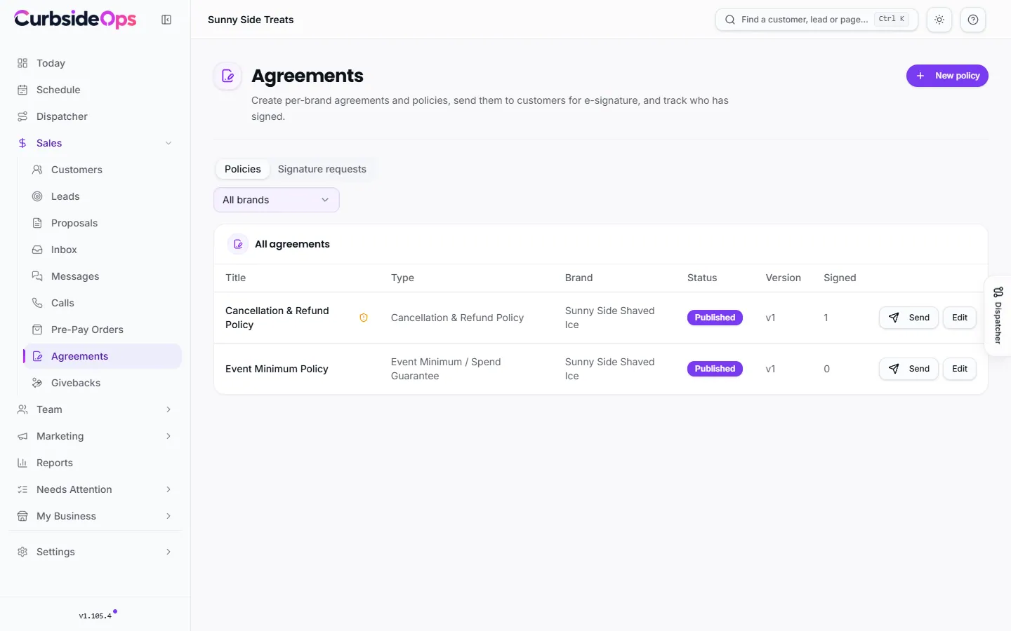The width and height of the screenshot is (1011, 631).
Task: Expand the Needs Attention chevron
Action: pyautogui.click(x=168, y=489)
